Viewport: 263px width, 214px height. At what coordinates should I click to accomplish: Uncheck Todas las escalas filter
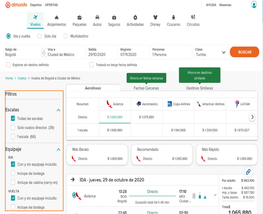coord(13,118)
